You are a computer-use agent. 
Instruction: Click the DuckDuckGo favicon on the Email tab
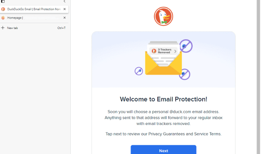coord(3,9)
